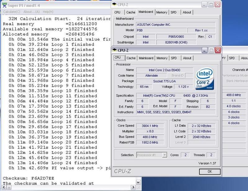Select SPD tab in the Mainboard window
Image resolution: width=248 pixels, height=191 pixels.
[x=174, y=12]
